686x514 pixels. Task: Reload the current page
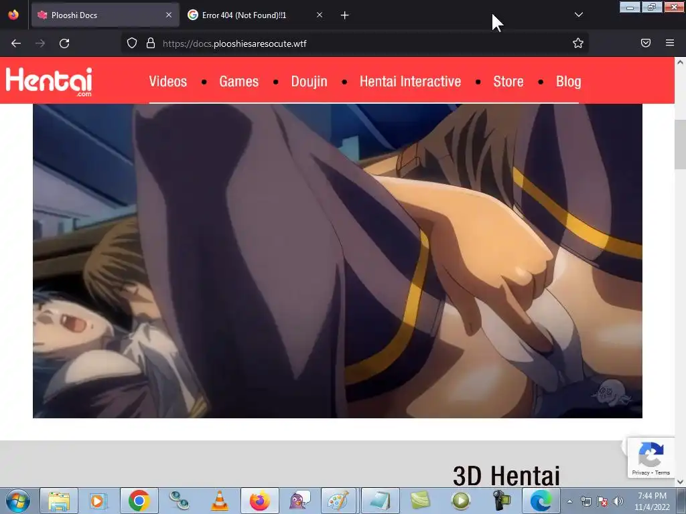[64, 44]
